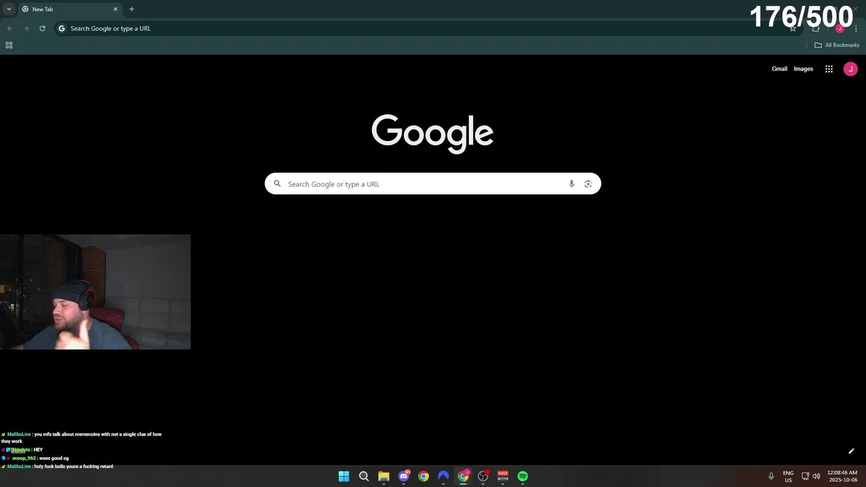The height and width of the screenshot is (487, 866).
Task: Open Discord from the taskbar
Action: (x=404, y=476)
